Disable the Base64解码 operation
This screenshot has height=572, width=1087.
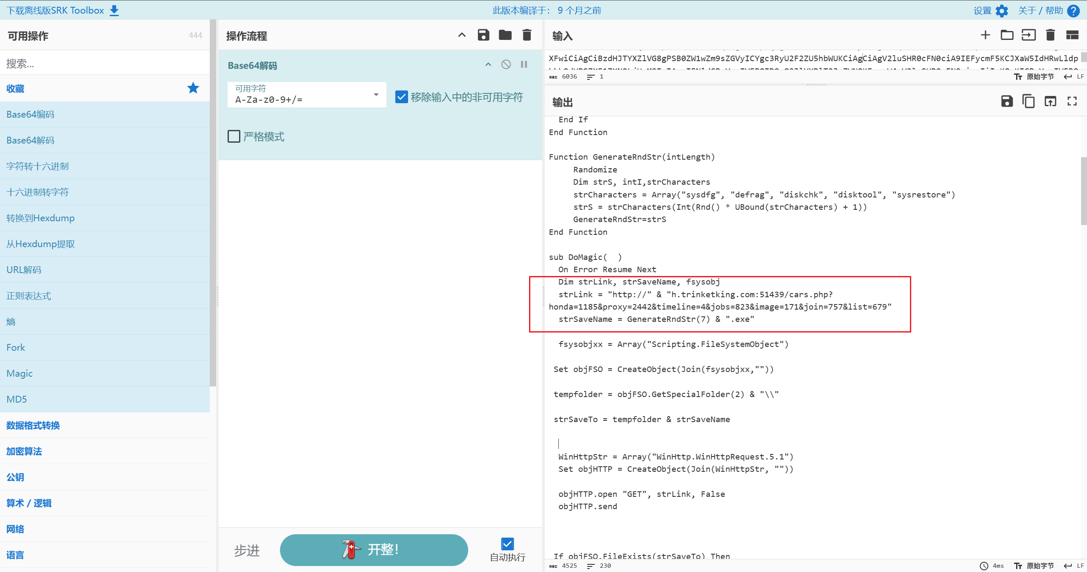[506, 65]
